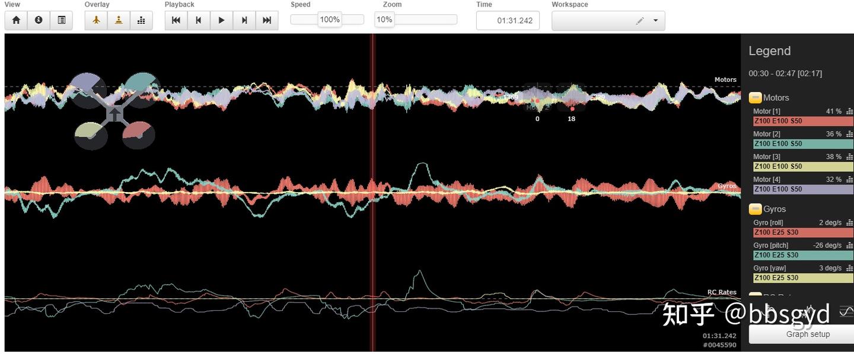Toggle the values table view icon
This screenshot has width=854, height=354.
point(61,20)
